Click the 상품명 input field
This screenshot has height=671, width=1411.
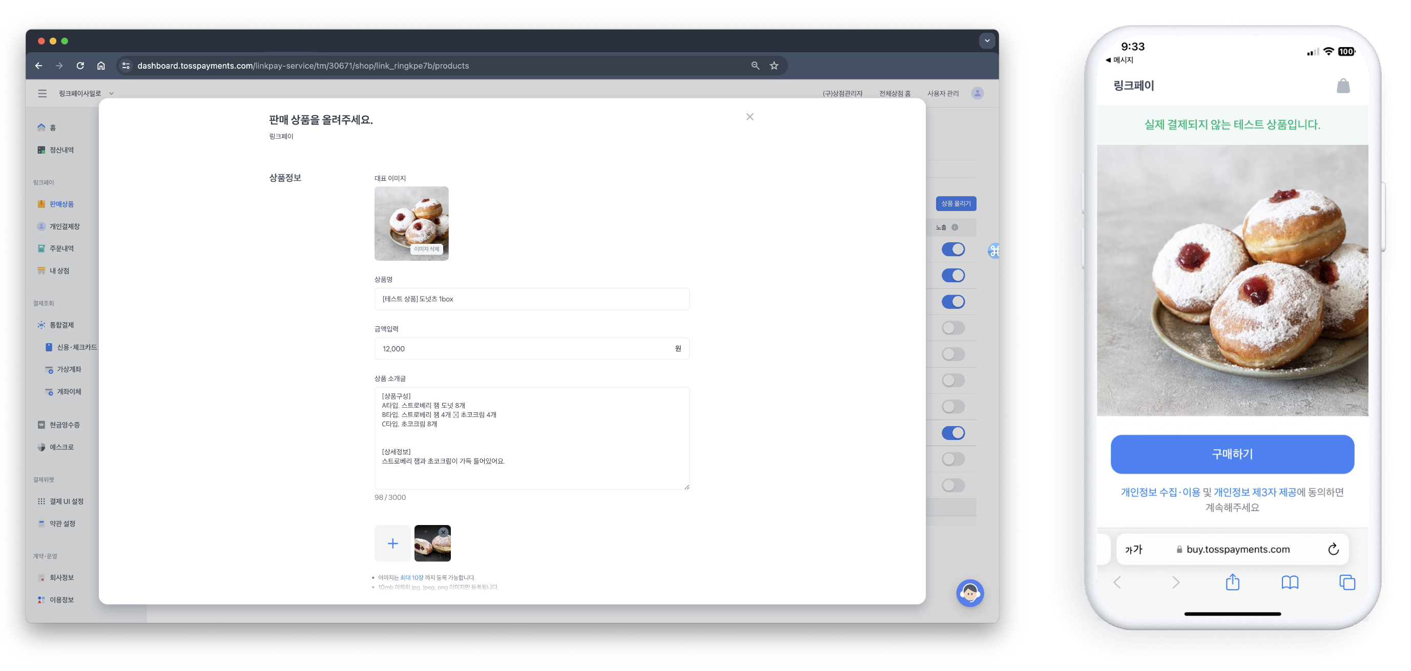coord(531,299)
